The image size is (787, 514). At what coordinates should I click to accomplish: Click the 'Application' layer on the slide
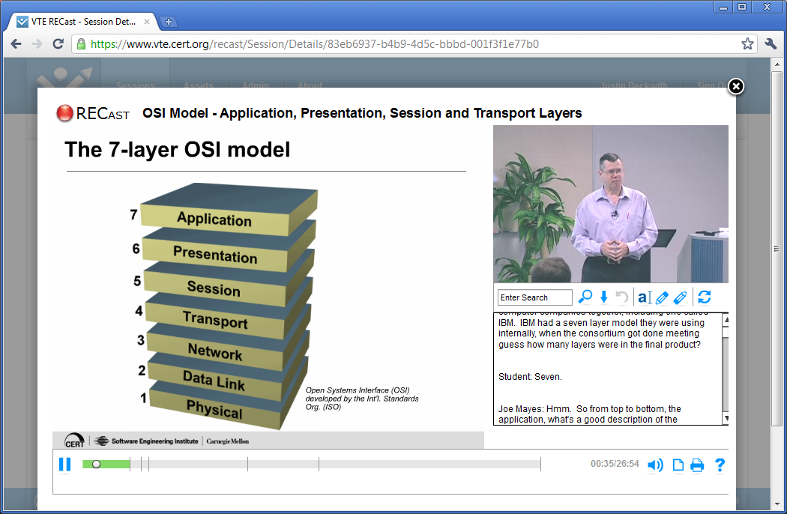pyautogui.click(x=214, y=220)
